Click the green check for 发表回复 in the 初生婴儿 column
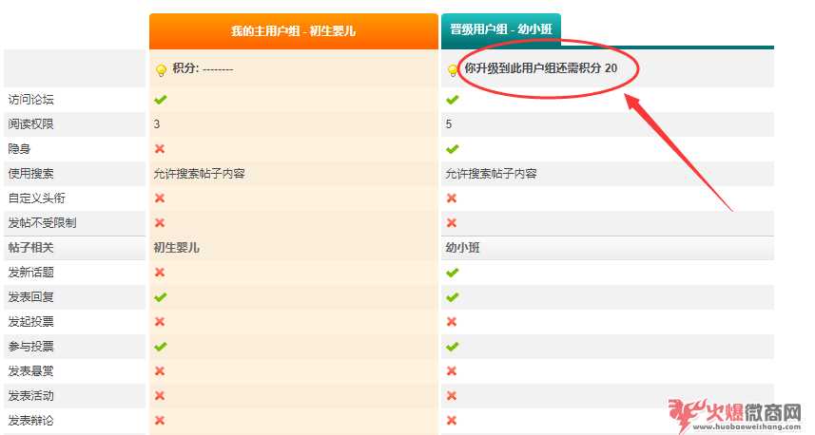Viewport: 815px width, 435px height. click(161, 297)
